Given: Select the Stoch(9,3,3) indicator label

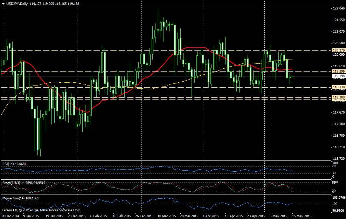Looking at the screenshot, I should coord(10,183).
